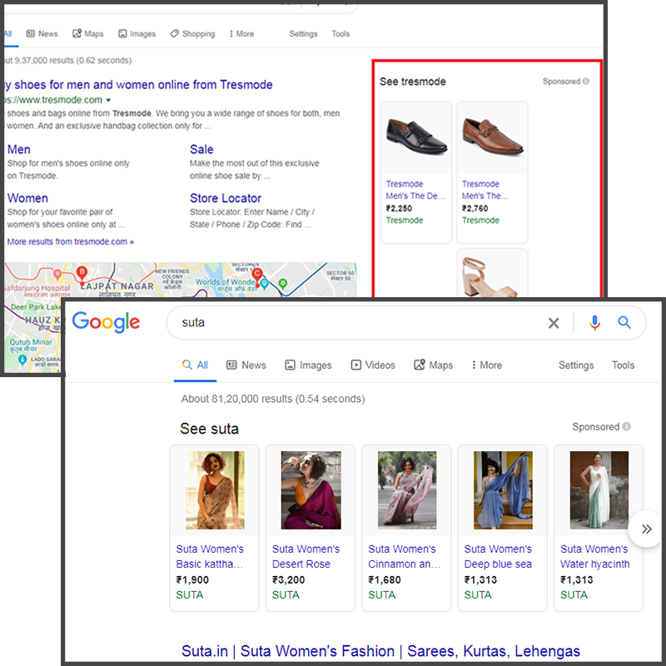Open Suta.in Suta Women's Fashion result
This screenshot has height=666, width=666.
[380, 651]
